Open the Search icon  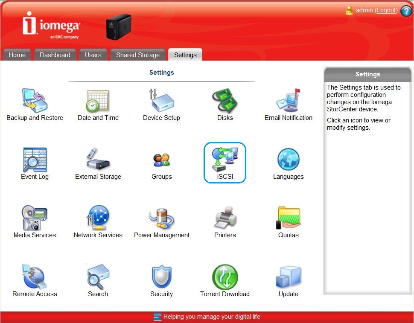click(98, 277)
